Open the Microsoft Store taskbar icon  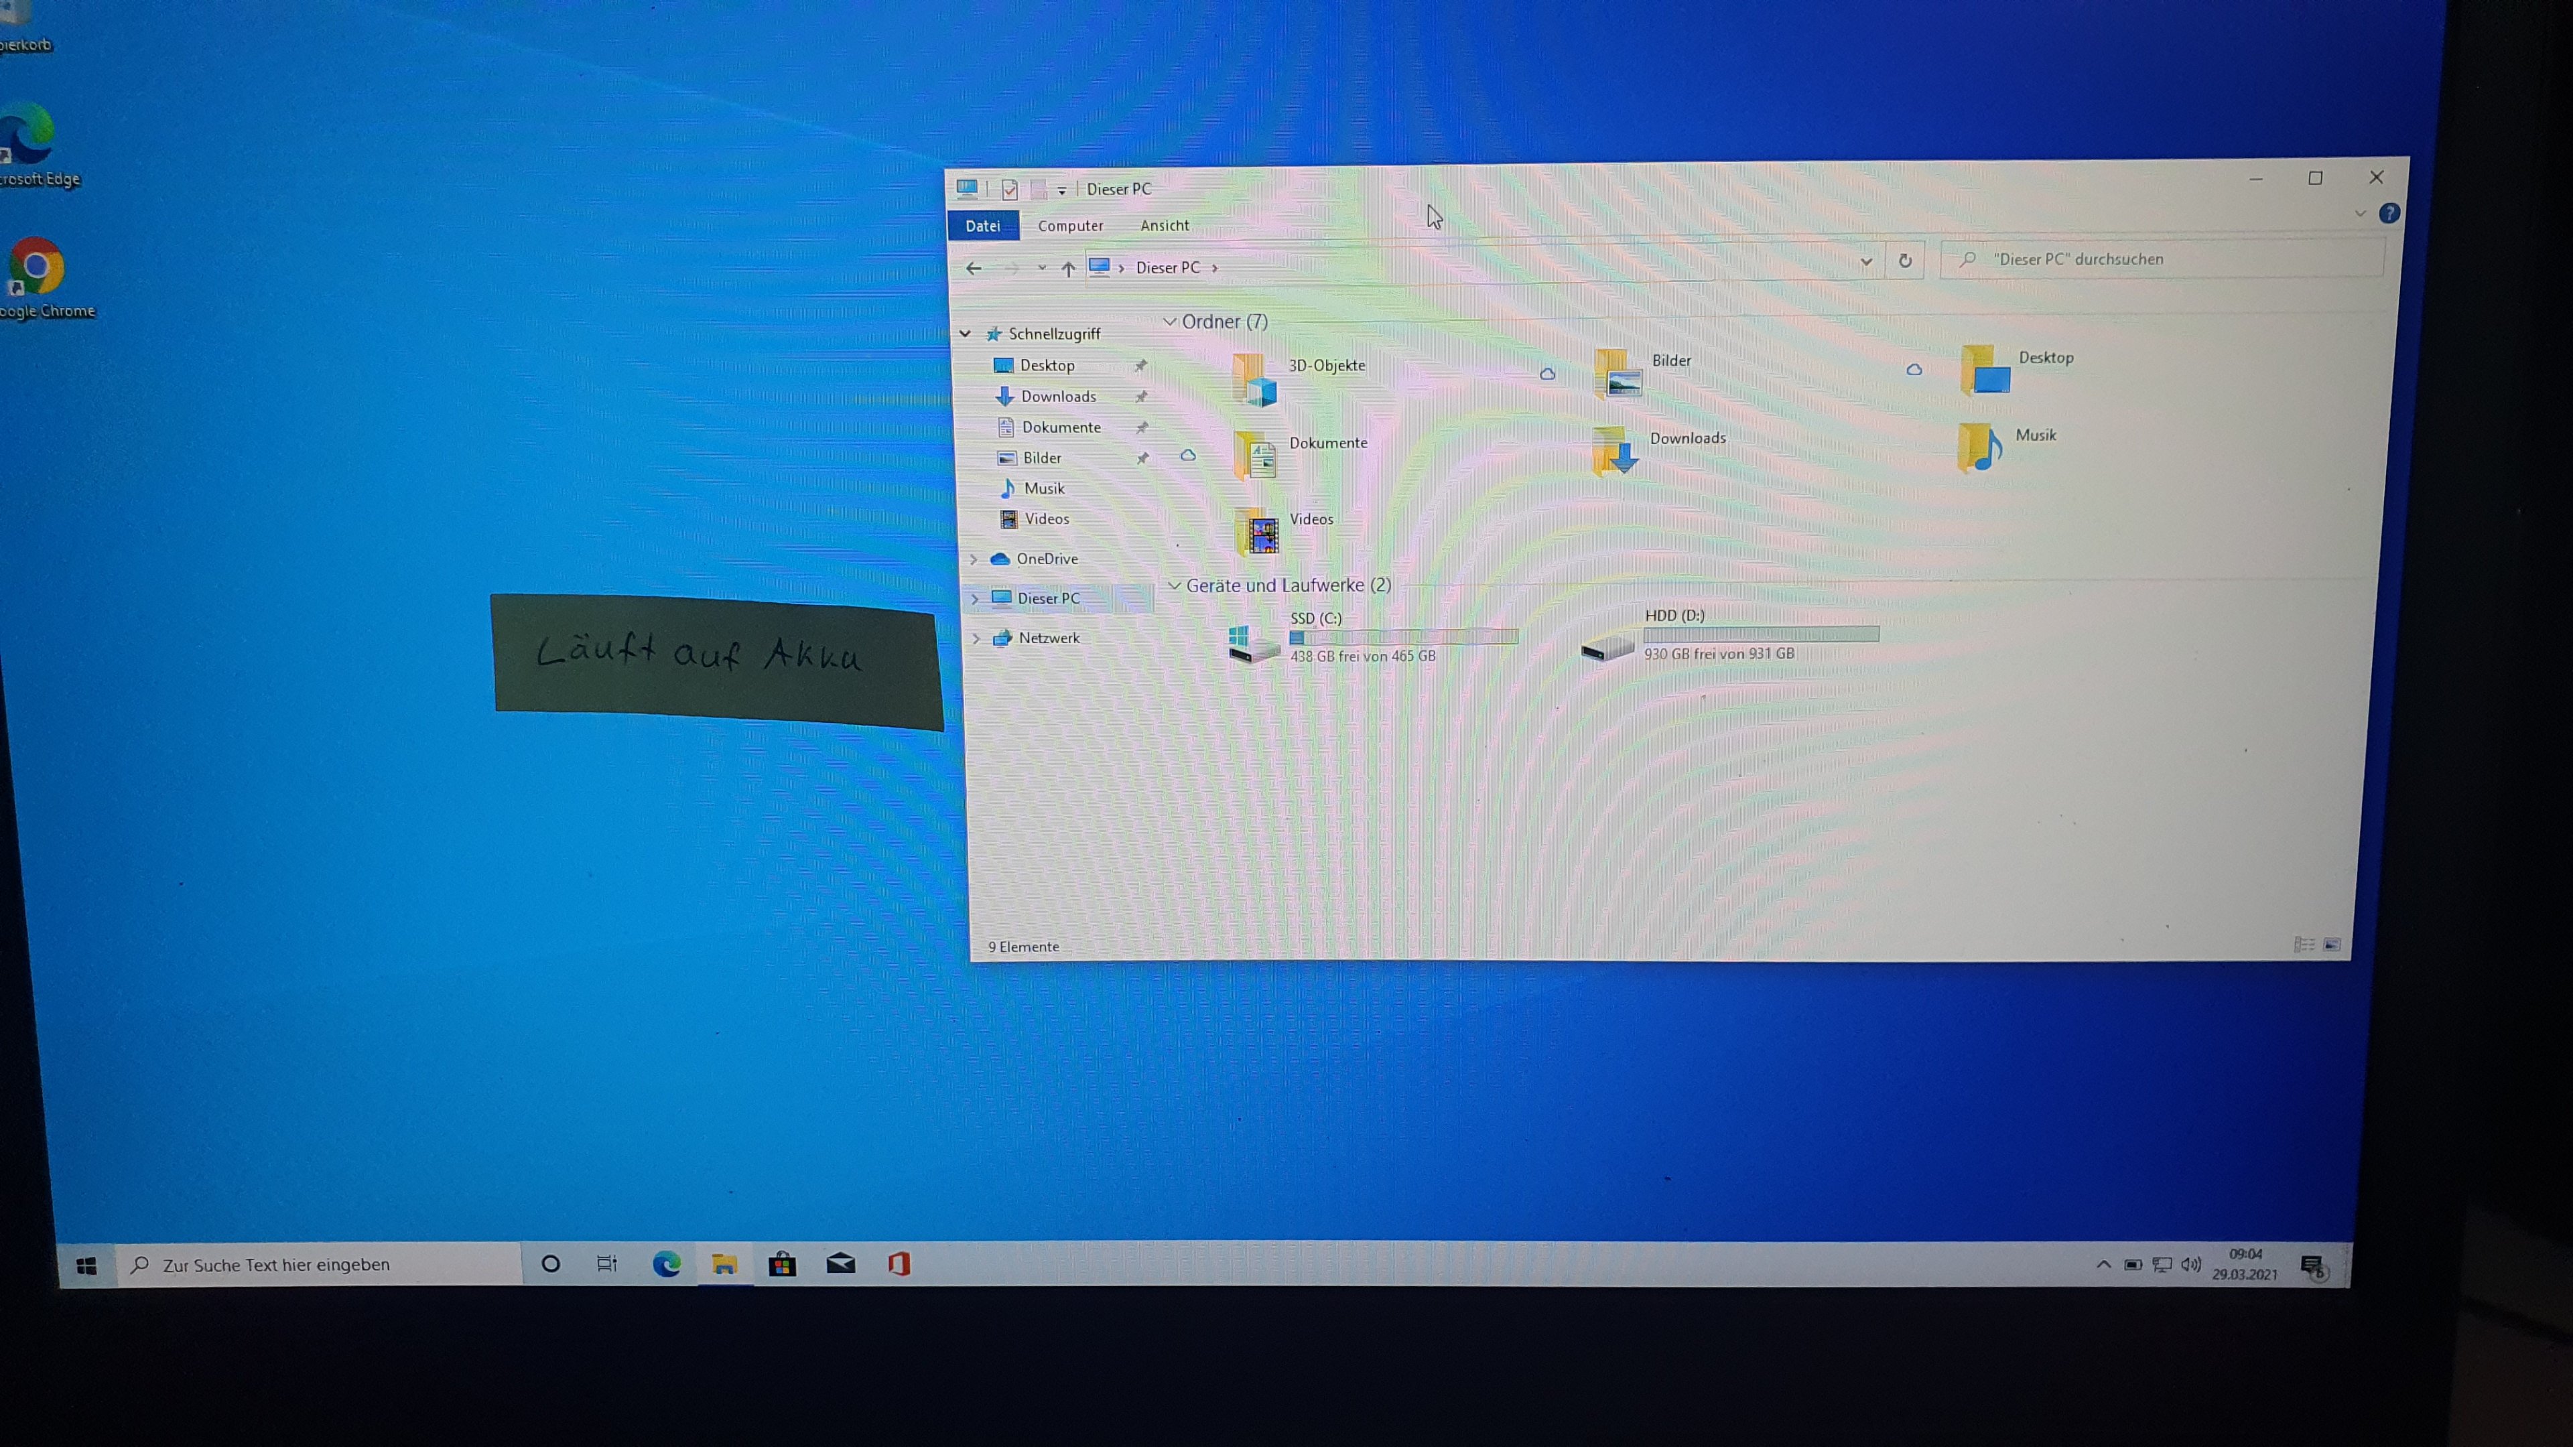pos(782,1264)
